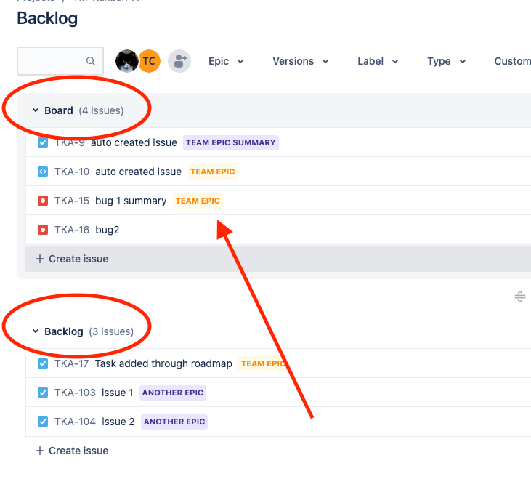This screenshot has height=487, width=531.
Task: Click Create issue under Backlog section
Action: [x=72, y=451]
